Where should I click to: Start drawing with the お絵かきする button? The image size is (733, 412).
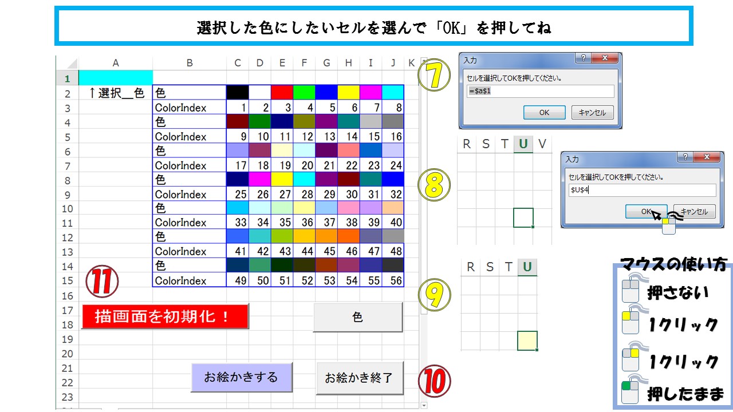(x=242, y=377)
